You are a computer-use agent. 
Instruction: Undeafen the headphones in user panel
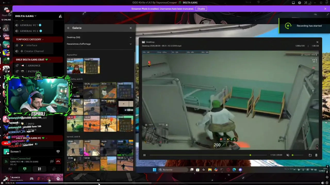(48, 179)
